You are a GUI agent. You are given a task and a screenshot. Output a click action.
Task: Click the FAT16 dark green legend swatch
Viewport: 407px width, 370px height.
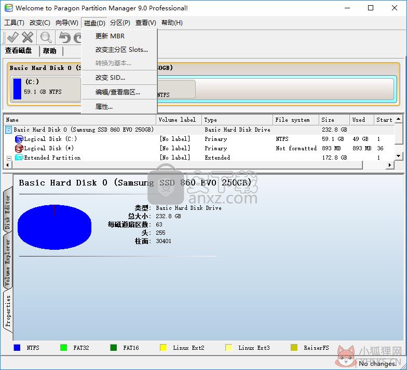113,348
